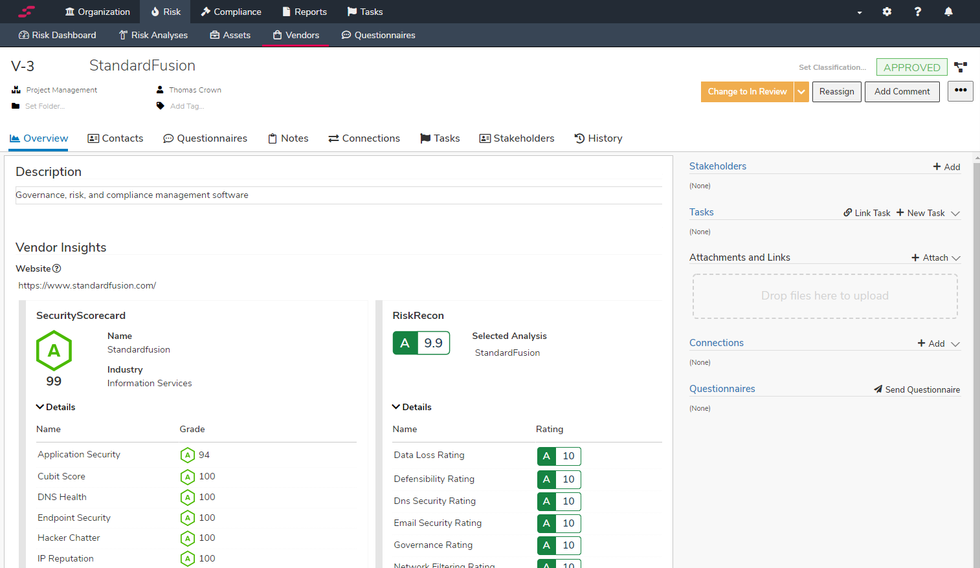Expand the Attach options chevron

[x=956, y=258]
